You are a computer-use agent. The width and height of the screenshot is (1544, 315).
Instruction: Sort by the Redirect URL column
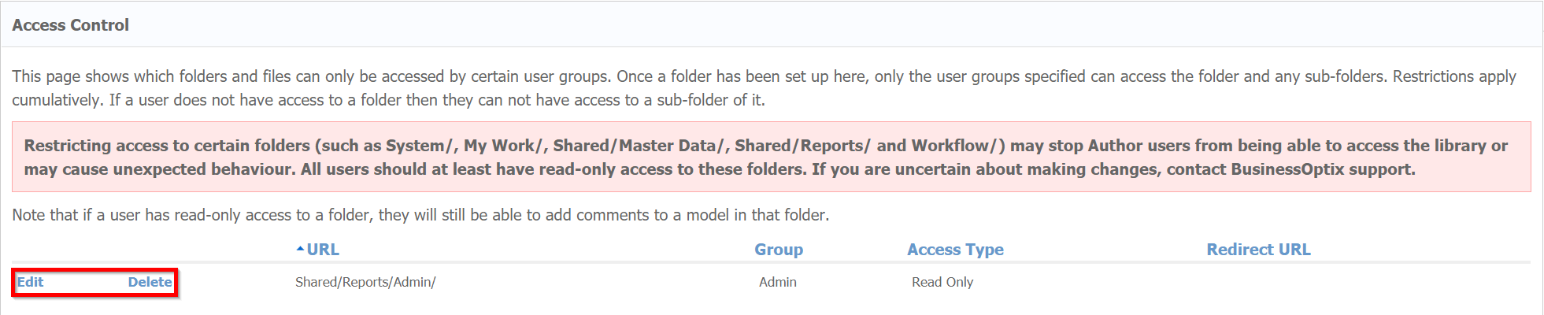pyautogui.click(x=1258, y=250)
